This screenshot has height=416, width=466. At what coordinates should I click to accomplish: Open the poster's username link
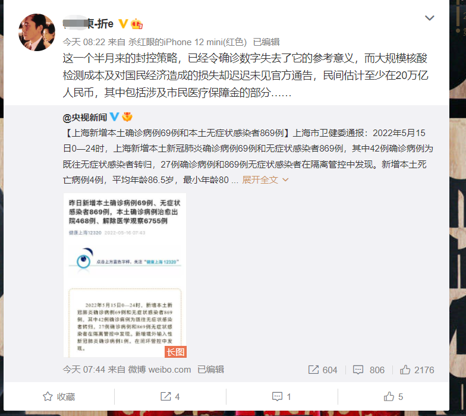click(88, 24)
